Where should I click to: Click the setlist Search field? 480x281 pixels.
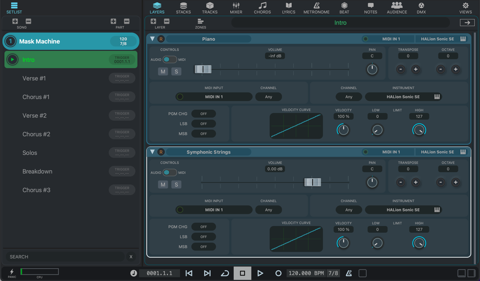point(65,257)
